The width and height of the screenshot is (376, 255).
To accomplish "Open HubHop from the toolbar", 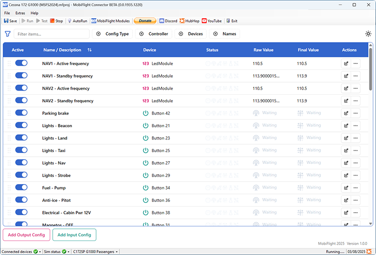I will point(189,21).
